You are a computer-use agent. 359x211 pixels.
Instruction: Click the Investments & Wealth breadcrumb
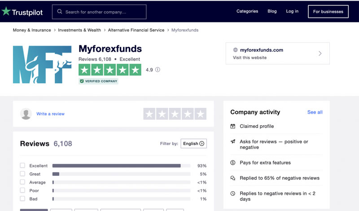coord(79,30)
